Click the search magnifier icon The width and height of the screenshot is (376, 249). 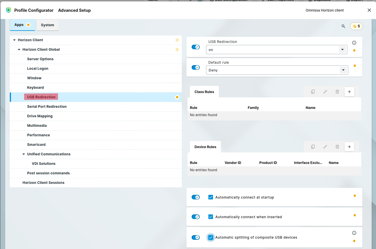(343, 26)
